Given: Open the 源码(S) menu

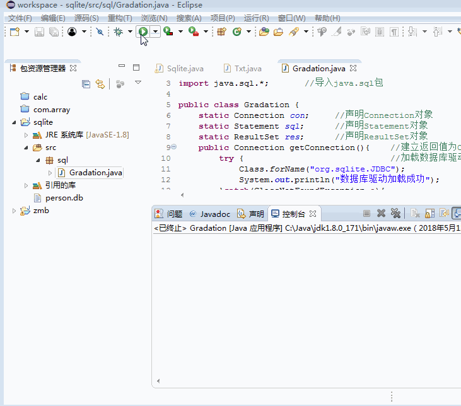Looking at the screenshot, I should pyautogui.click(x=86, y=18).
